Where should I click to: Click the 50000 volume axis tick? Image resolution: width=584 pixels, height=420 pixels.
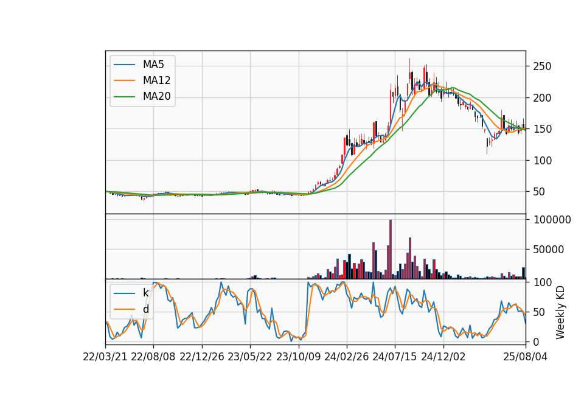tap(549, 250)
